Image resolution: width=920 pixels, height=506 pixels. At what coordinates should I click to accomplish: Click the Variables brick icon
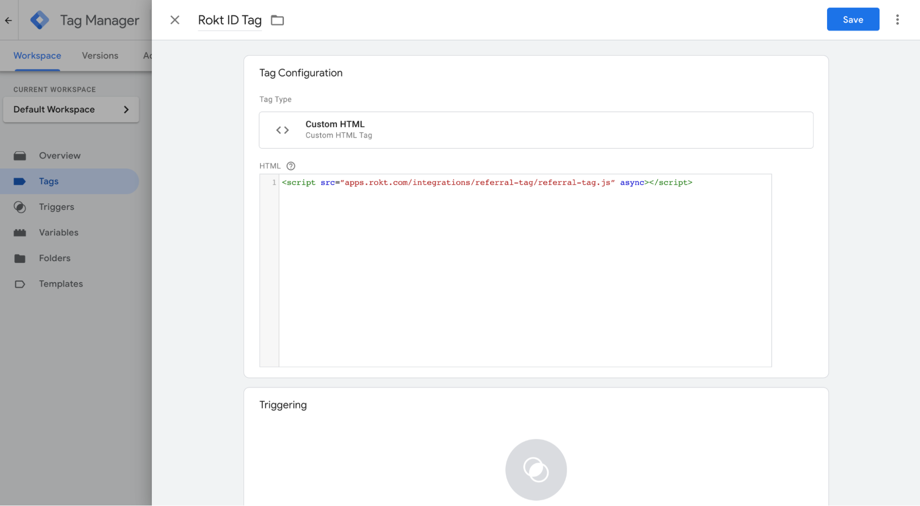20,233
